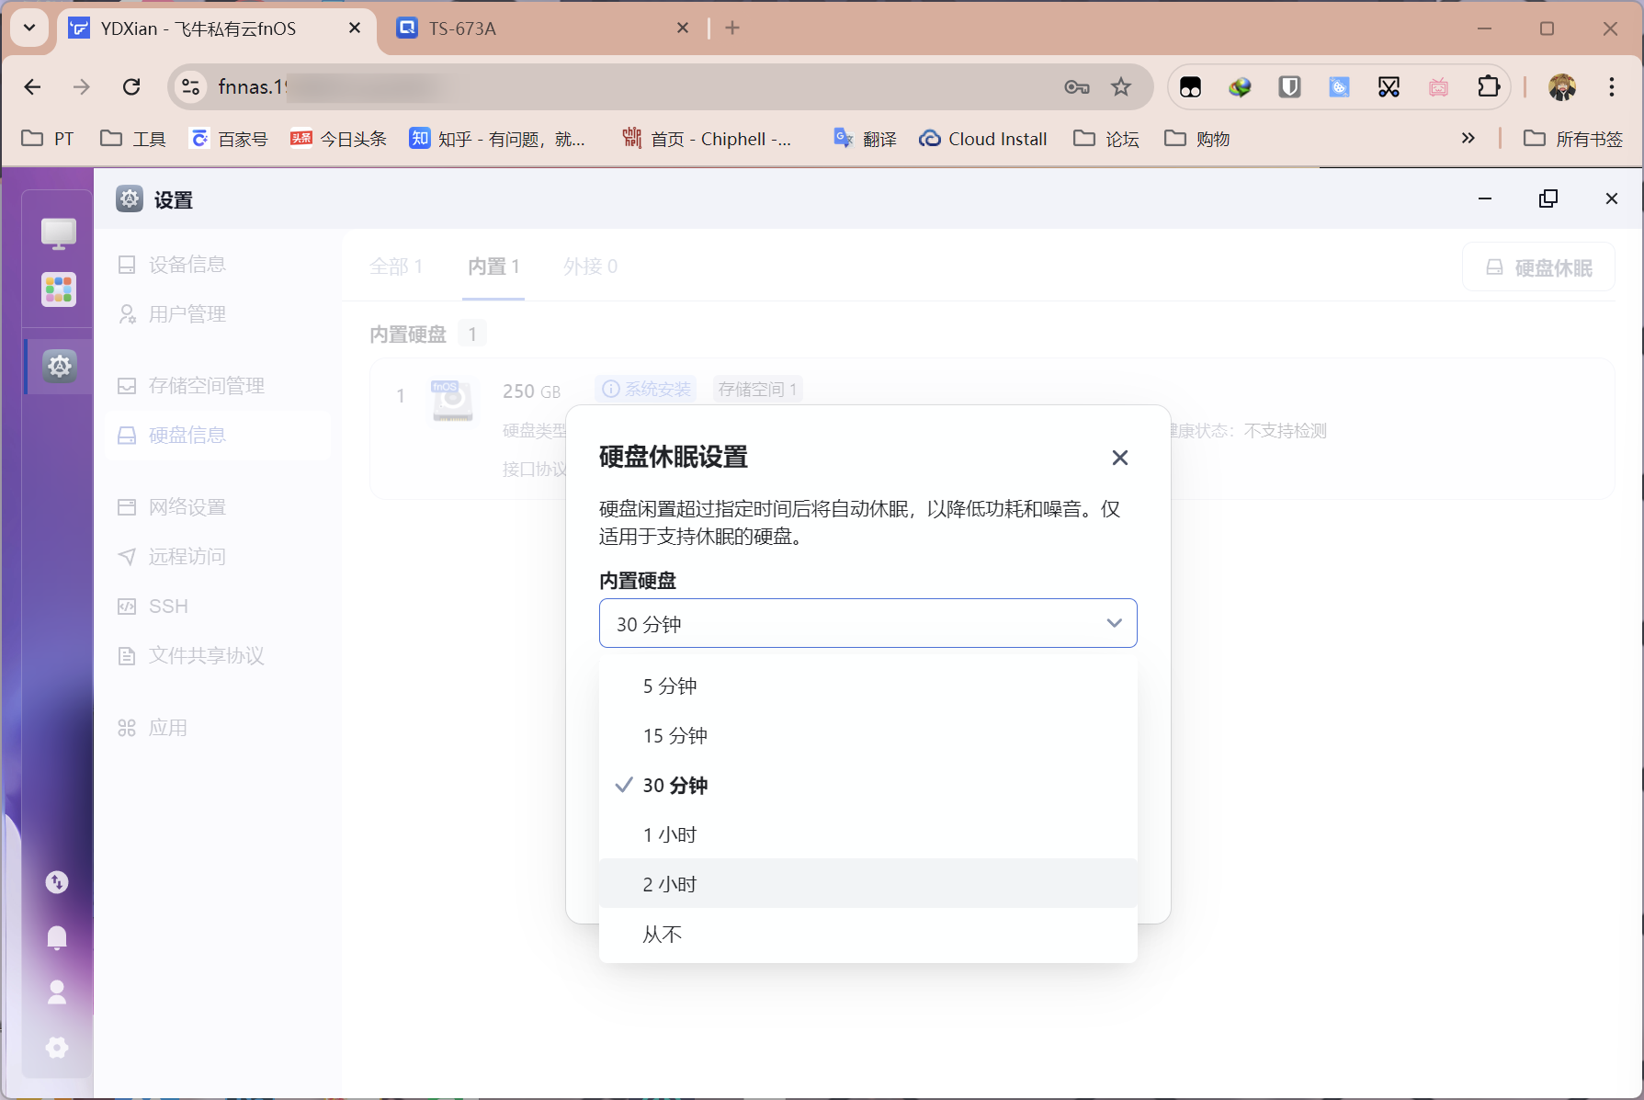This screenshot has width=1644, height=1100.
Task: Open the PT bookmark folder
Action: click(48, 139)
